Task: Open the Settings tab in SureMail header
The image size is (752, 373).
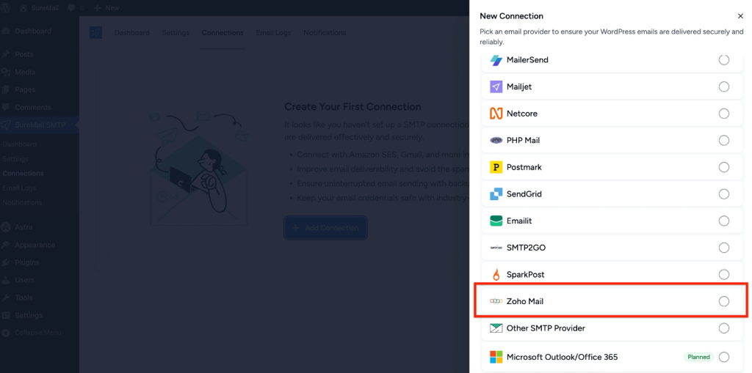Action: [x=176, y=32]
